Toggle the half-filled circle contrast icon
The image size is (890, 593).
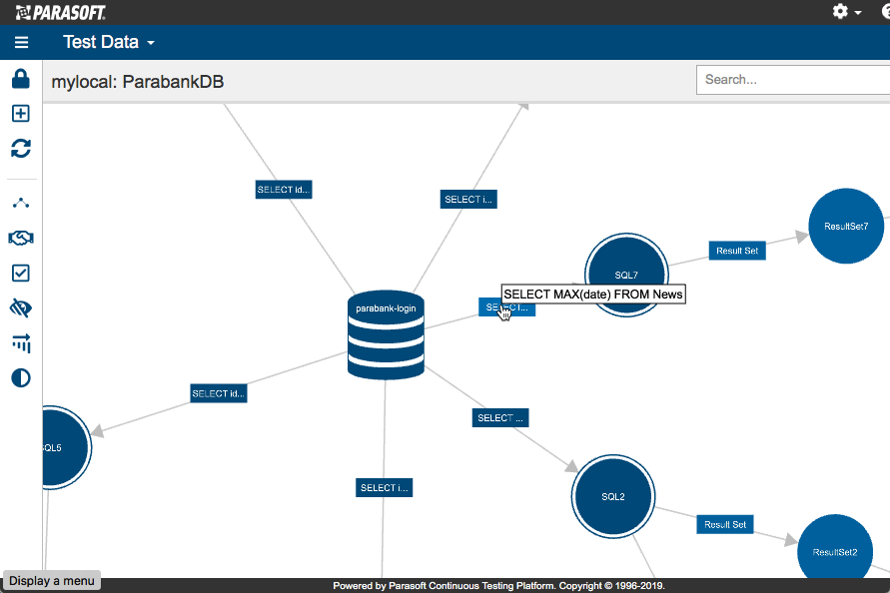click(x=21, y=378)
